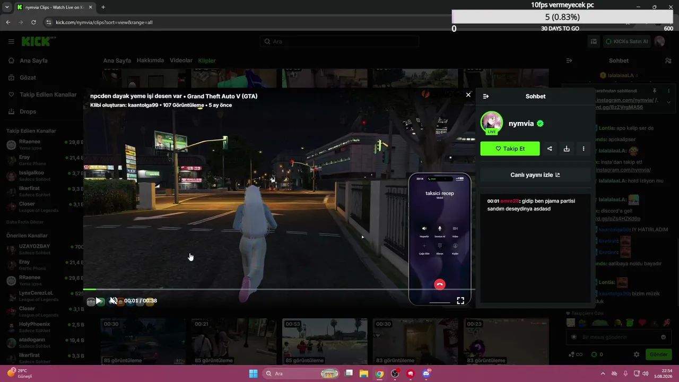The image size is (679, 382).
Task: Switch to the Videolar tab
Action: click(x=181, y=60)
